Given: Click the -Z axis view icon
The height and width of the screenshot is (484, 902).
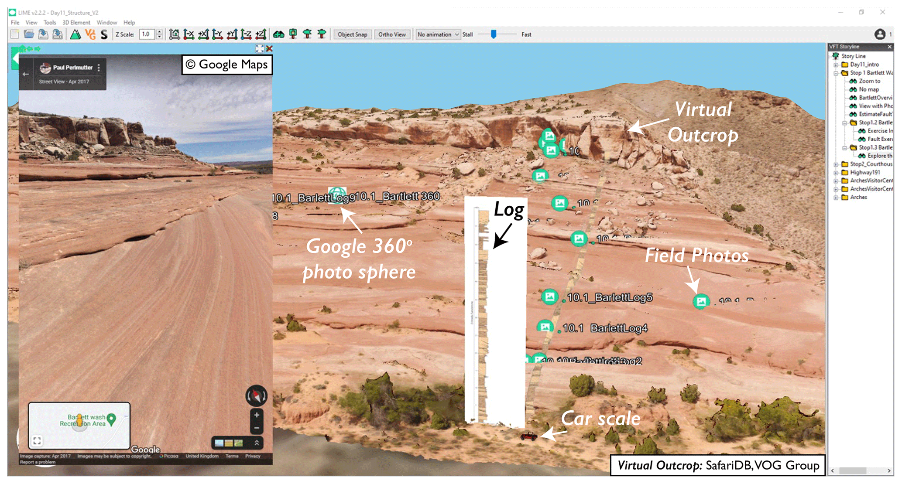Looking at the screenshot, I should [246, 34].
